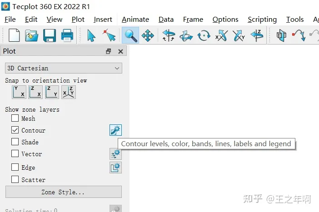Open the Insert menu

point(103,20)
